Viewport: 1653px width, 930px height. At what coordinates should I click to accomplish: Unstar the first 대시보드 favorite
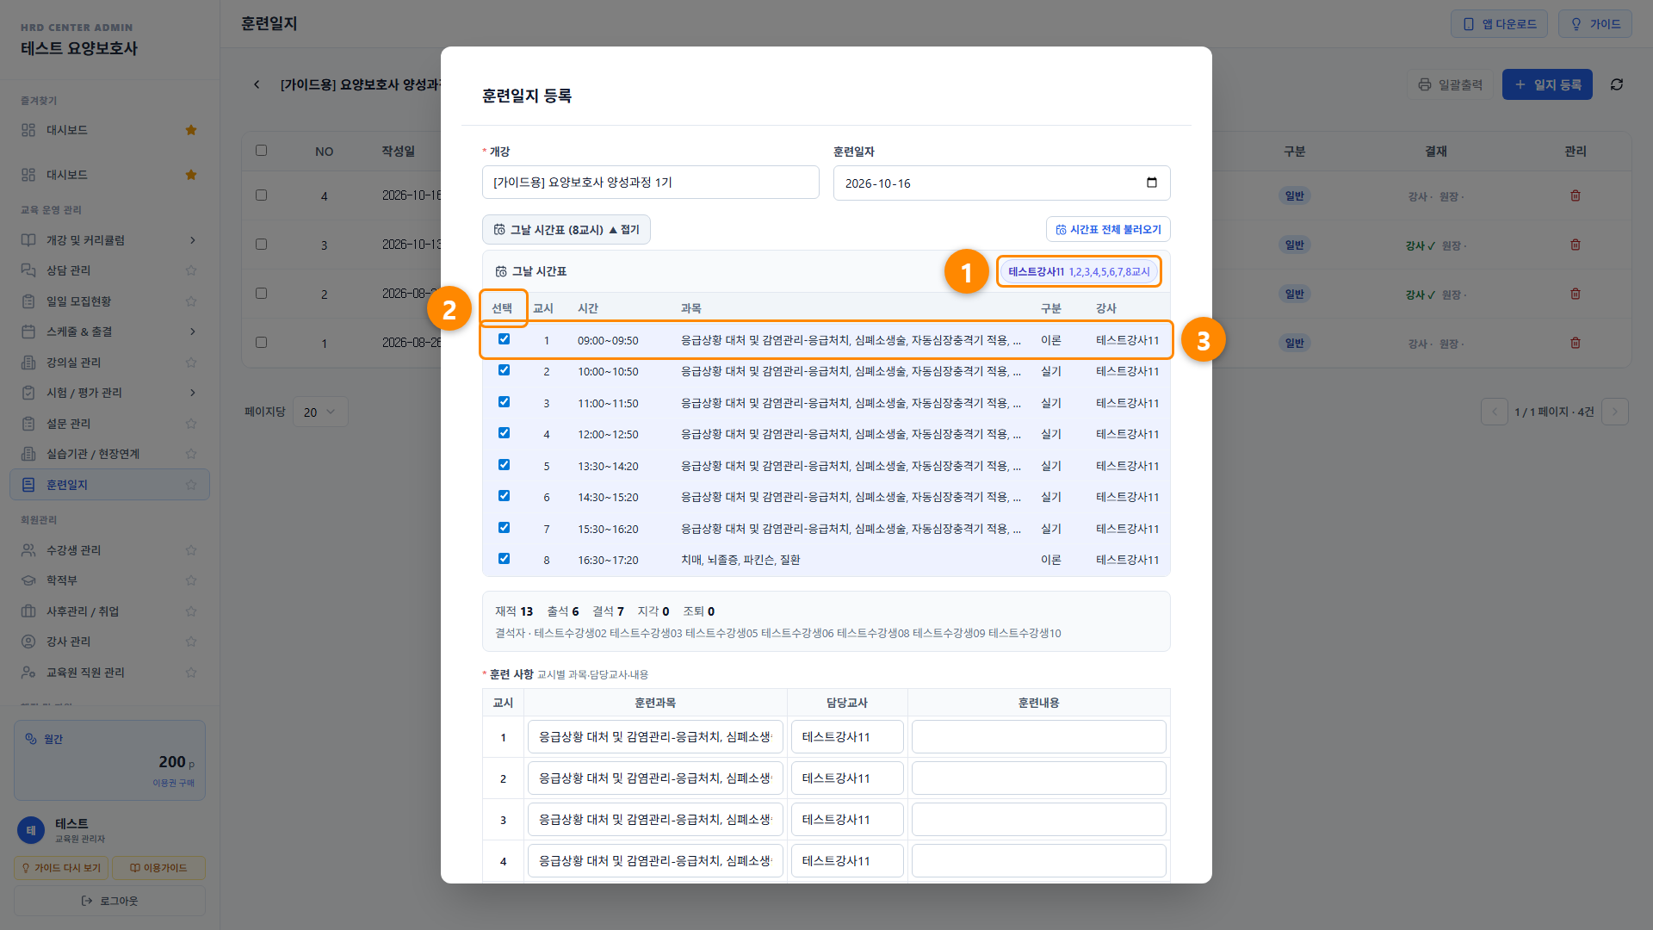[191, 130]
